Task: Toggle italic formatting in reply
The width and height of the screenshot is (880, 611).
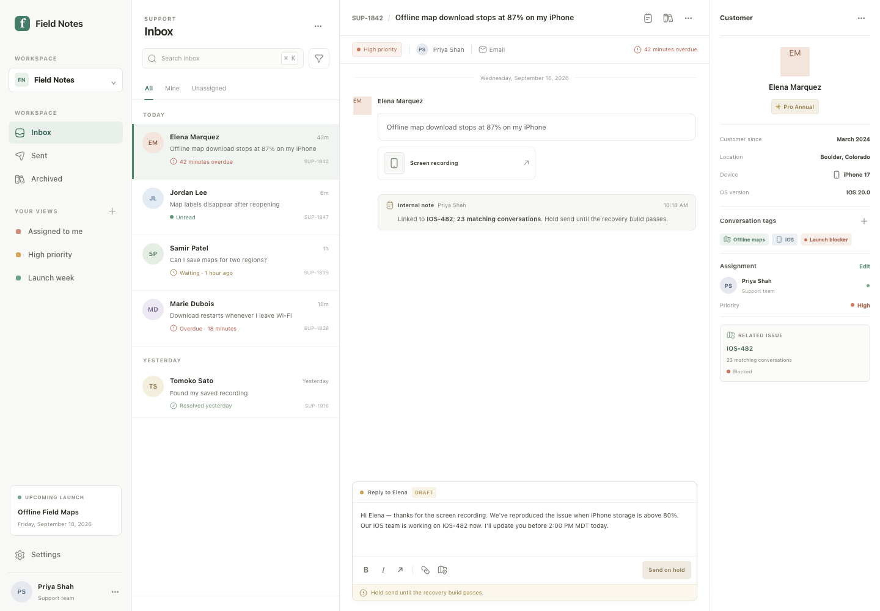Action: tap(383, 570)
